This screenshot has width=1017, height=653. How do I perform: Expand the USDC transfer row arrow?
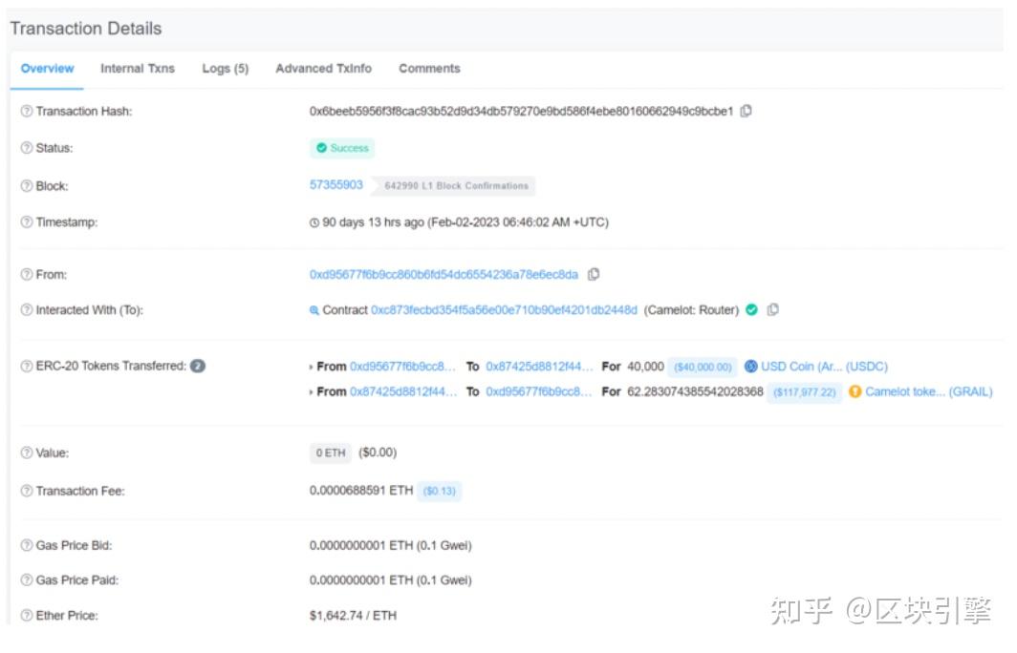(312, 368)
